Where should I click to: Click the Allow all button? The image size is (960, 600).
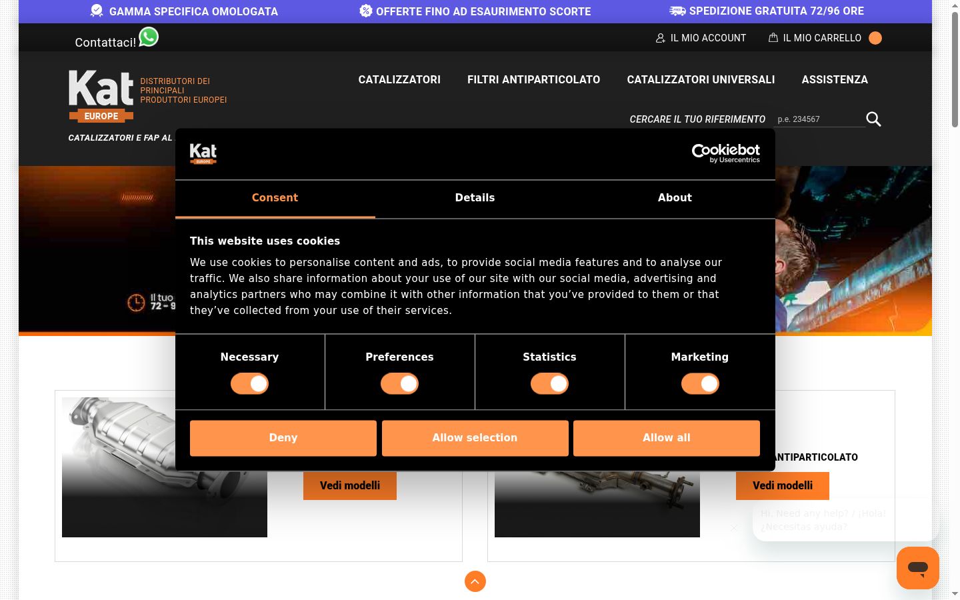point(667,438)
